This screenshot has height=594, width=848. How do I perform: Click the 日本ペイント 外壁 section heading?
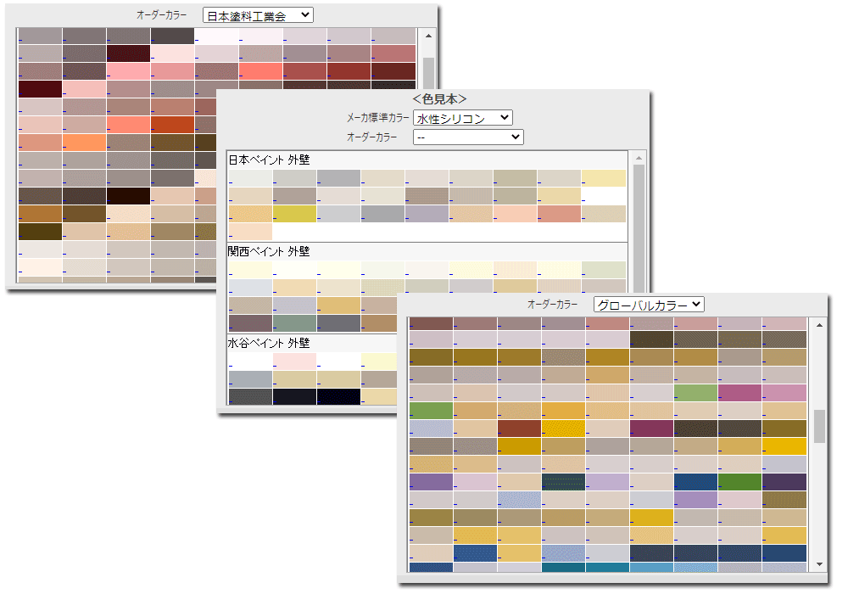269,160
